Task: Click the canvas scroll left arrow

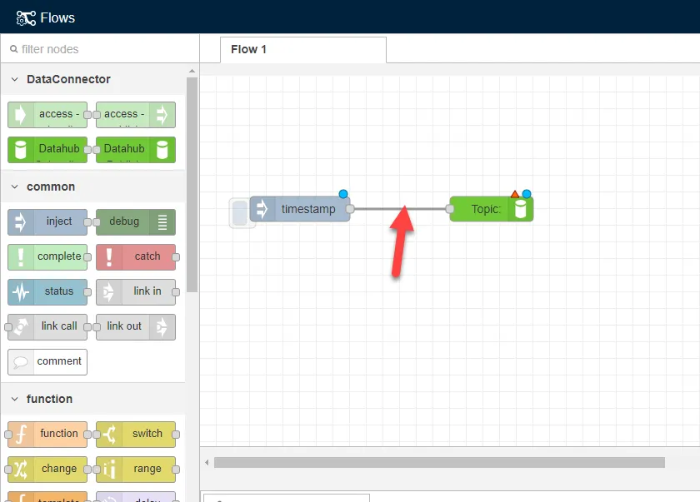Action: [207, 462]
